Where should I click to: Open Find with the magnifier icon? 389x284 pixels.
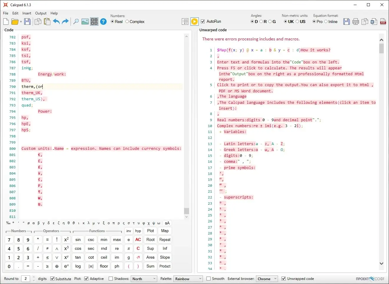76,22
